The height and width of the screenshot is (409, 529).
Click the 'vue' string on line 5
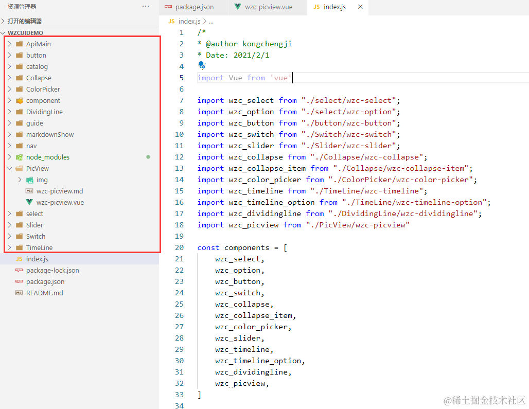tap(280, 78)
